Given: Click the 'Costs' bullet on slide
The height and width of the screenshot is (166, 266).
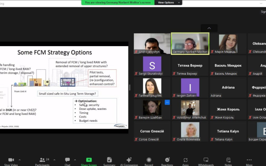Looking at the screenshot, I should click(82, 117).
